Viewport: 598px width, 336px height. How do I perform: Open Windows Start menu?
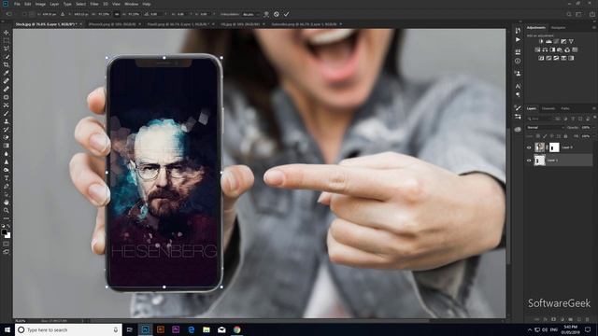7,329
